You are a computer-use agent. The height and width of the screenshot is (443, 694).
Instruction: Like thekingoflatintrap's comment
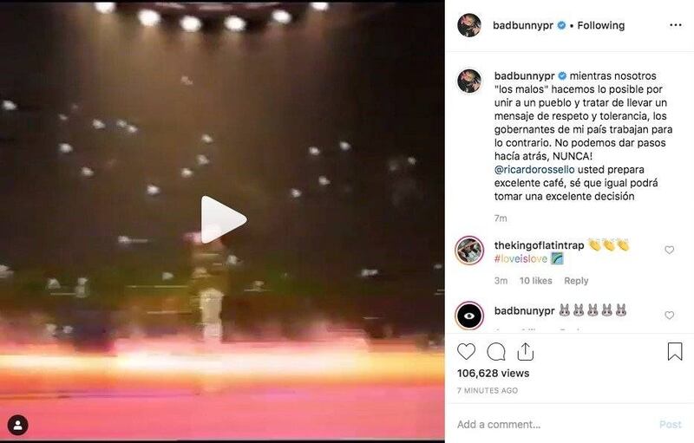click(x=669, y=250)
